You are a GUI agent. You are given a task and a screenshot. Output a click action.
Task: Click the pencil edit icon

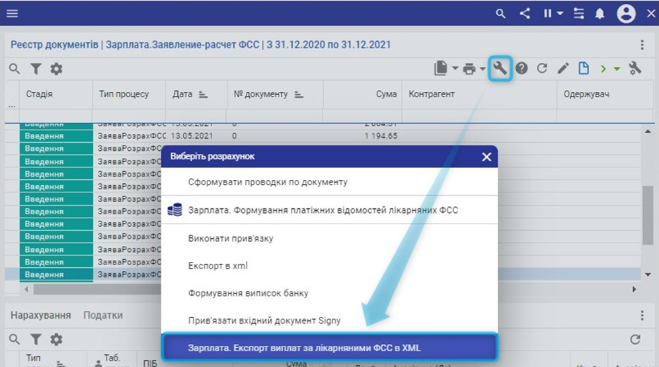562,68
